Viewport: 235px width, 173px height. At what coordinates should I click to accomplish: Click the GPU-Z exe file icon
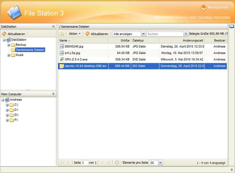pyautogui.click(x=62, y=59)
